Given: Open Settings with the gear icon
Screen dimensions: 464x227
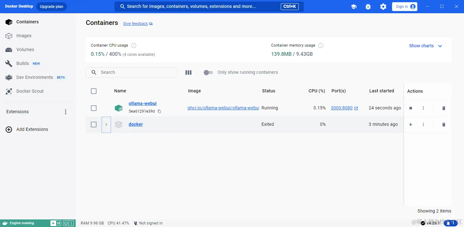Looking at the screenshot, I should point(383,7).
